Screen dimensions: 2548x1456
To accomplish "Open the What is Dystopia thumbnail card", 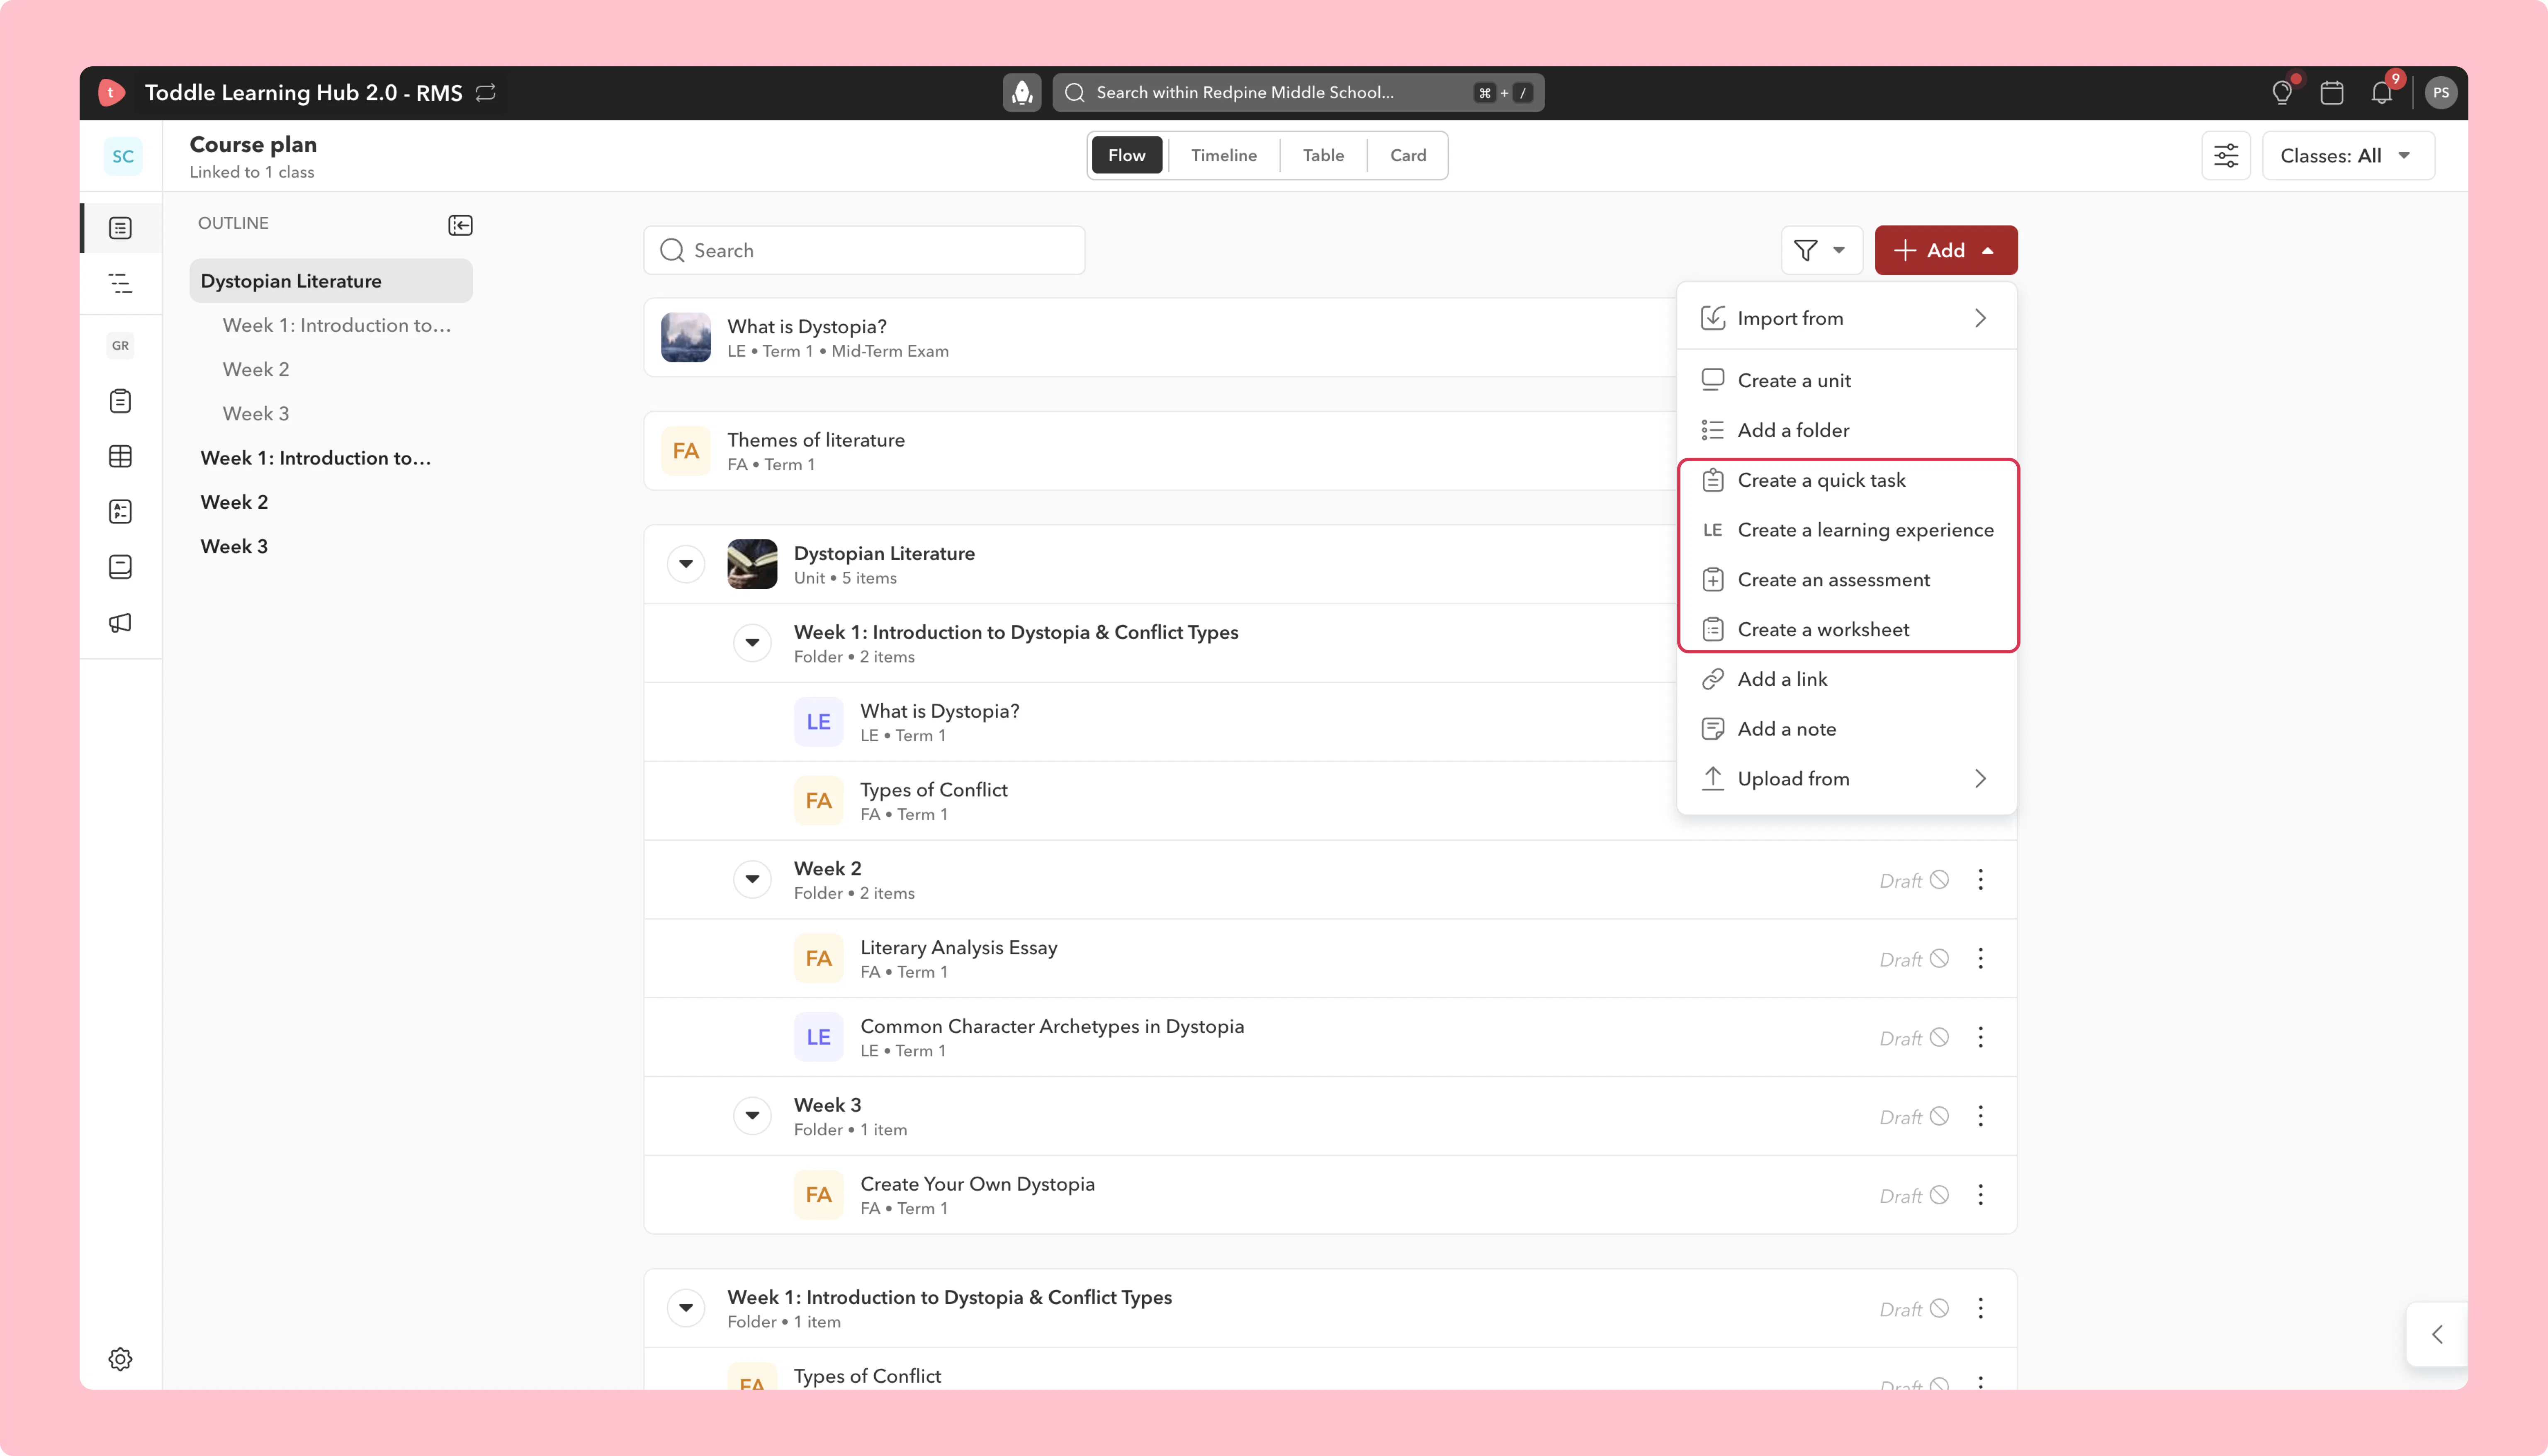I will (686, 337).
